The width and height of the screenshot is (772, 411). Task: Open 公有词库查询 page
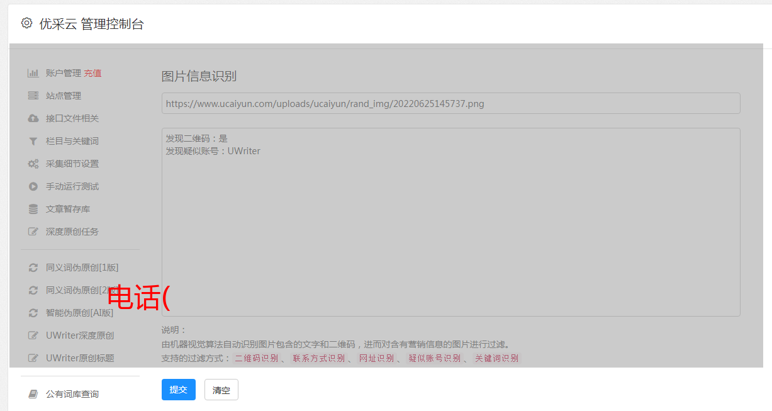coord(72,394)
